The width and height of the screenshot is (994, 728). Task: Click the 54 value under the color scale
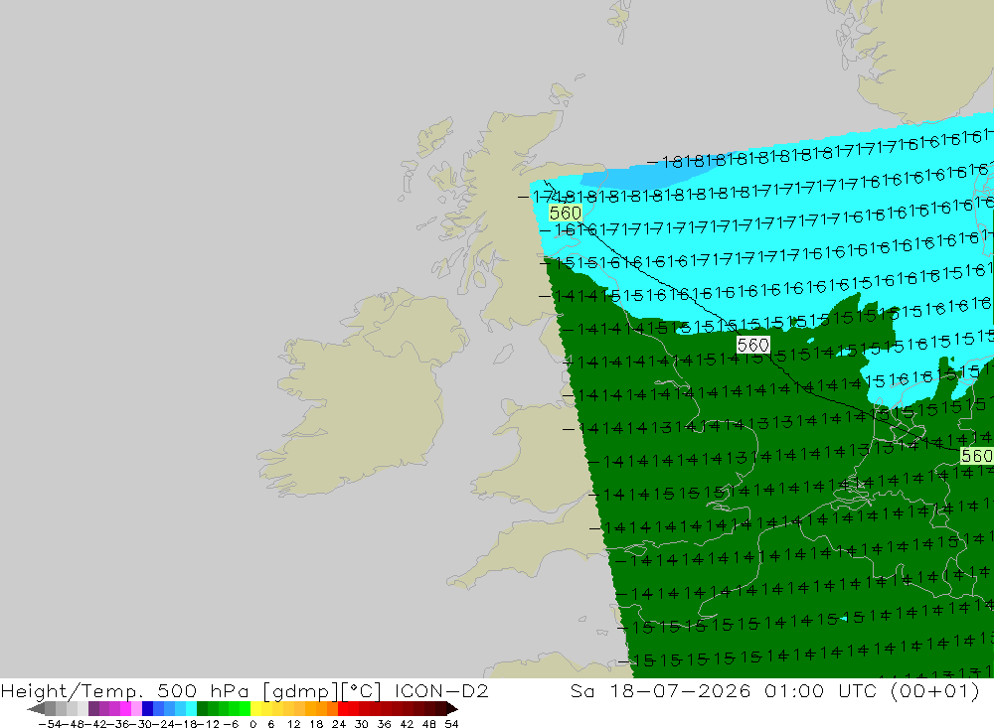pyautogui.click(x=451, y=724)
